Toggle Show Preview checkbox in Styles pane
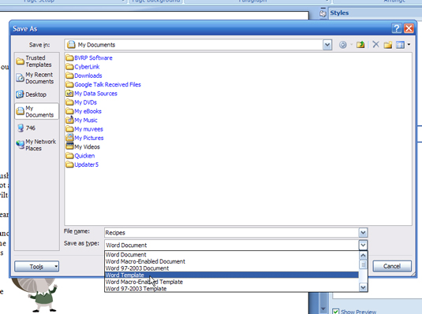 point(335,312)
